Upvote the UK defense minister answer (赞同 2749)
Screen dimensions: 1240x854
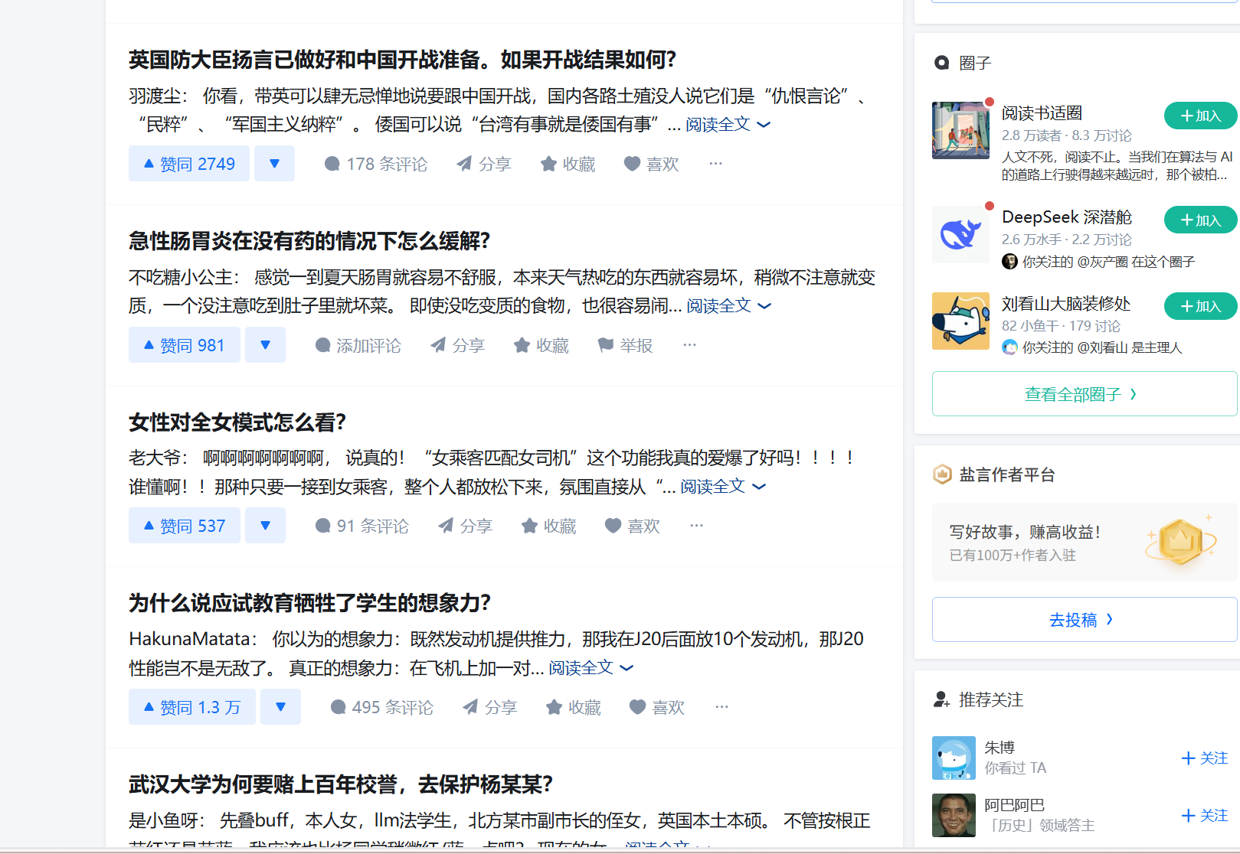pos(189,164)
